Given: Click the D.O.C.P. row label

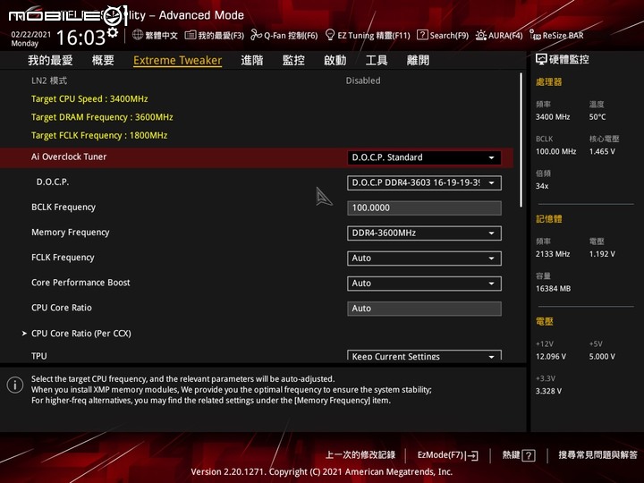Looking at the screenshot, I should click(x=53, y=182).
